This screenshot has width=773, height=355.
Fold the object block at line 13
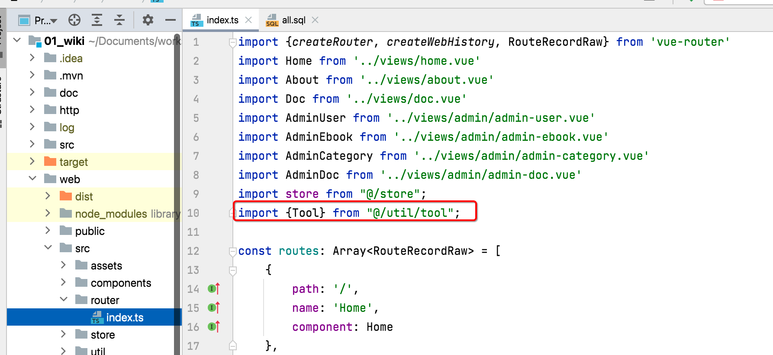coord(233,270)
